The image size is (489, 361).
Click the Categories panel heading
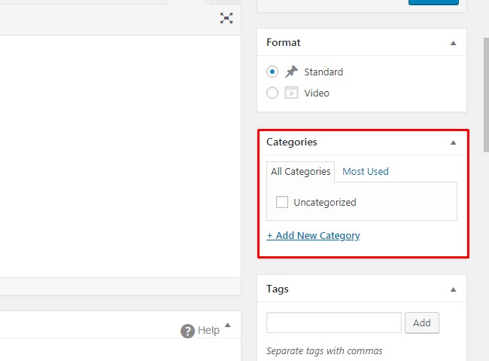coord(292,142)
